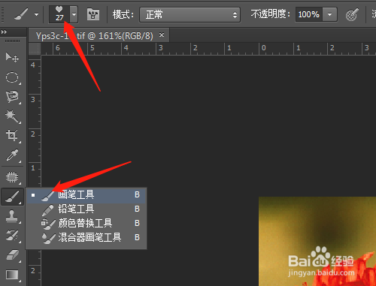
Task: Open the blending mode dropdown 正常
Action: [x=190, y=15]
